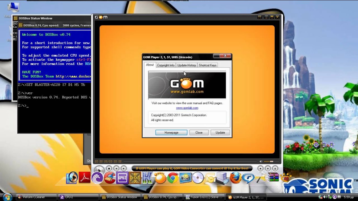Click the GOM Video Converter promo text
The image size is (358, 201).
point(192,168)
